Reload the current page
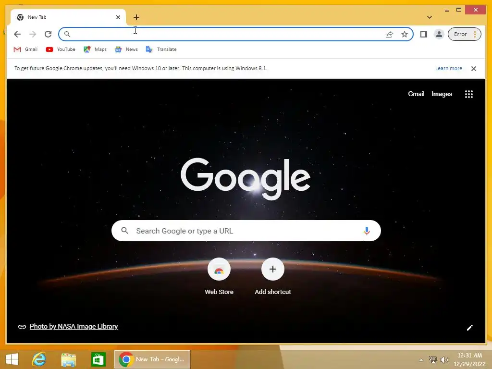The height and width of the screenshot is (369, 492). coord(48,34)
